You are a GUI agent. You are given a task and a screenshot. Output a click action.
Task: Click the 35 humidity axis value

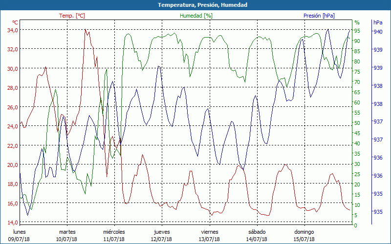pos(357,154)
